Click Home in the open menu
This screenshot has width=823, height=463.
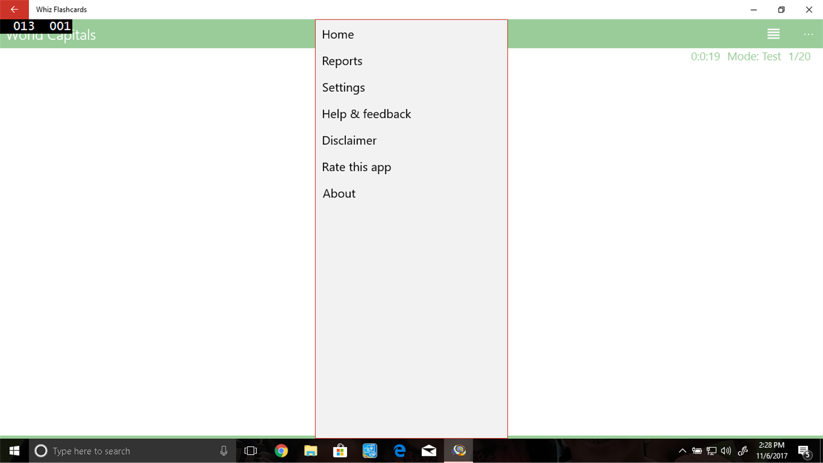point(338,34)
